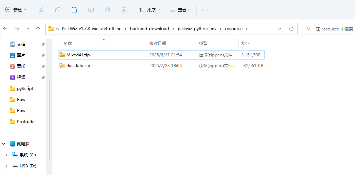Sort files by 修改日期 column header
The height and width of the screenshot is (175, 355).
click(158, 43)
